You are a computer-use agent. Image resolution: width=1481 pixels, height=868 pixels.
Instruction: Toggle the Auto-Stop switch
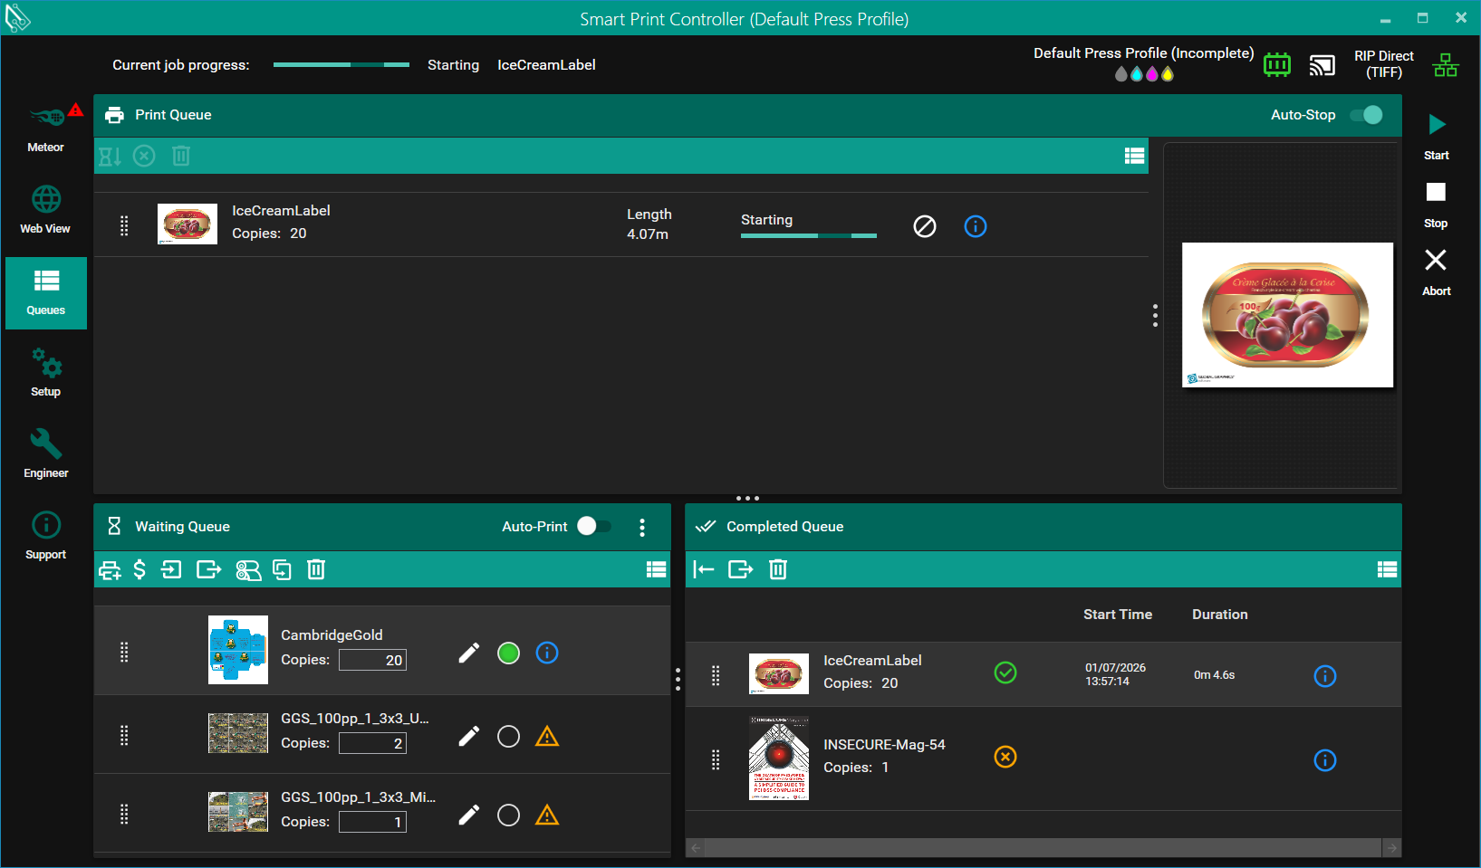1366,115
